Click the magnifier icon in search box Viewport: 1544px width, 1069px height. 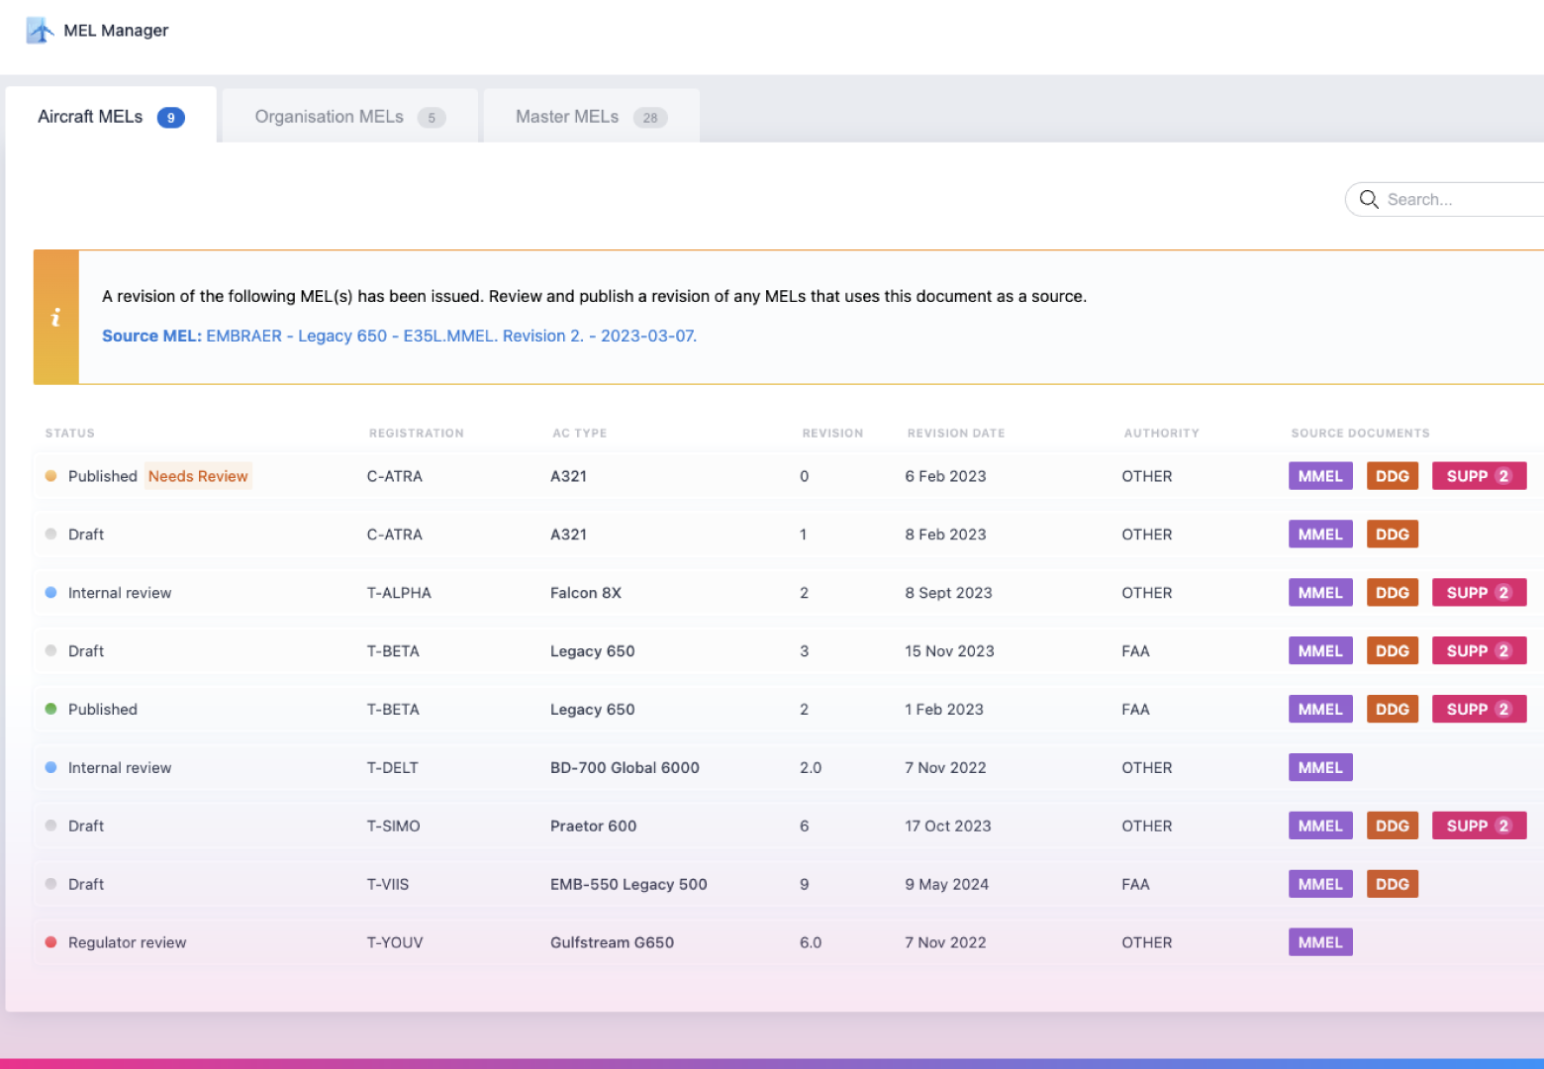click(x=1369, y=199)
